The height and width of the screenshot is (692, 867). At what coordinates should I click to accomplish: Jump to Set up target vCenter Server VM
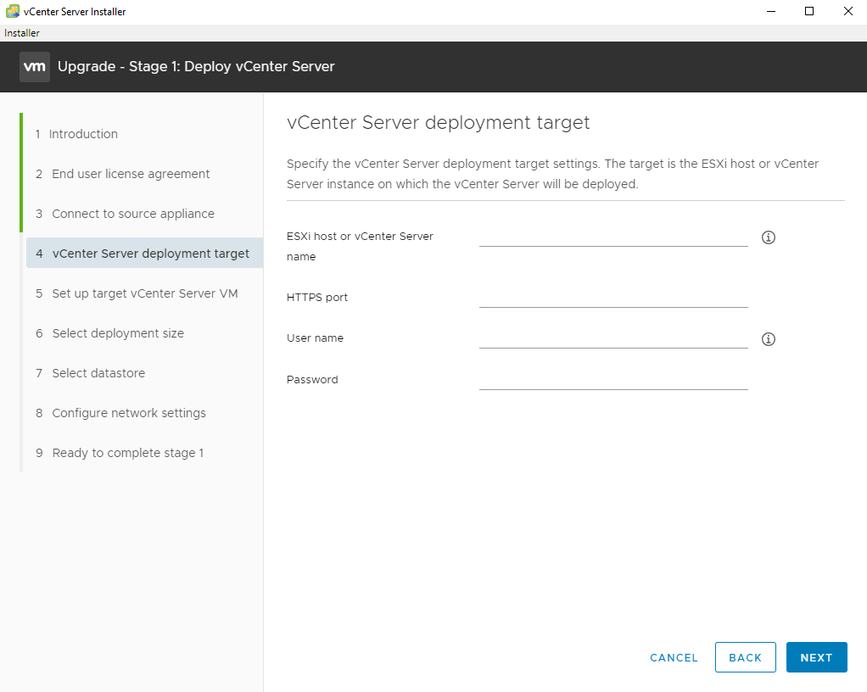[x=145, y=293]
